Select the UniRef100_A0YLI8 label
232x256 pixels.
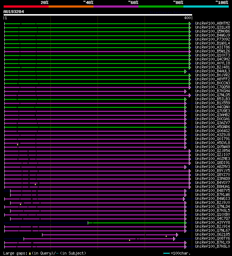[212, 63]
